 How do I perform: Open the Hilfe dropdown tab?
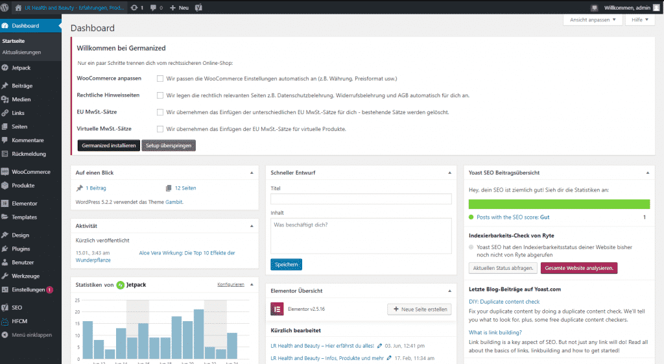[x=640, y=20]
